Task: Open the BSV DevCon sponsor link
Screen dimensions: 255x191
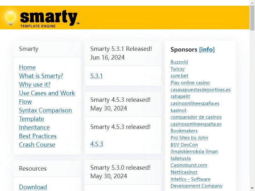Action: tap(184, 145)
